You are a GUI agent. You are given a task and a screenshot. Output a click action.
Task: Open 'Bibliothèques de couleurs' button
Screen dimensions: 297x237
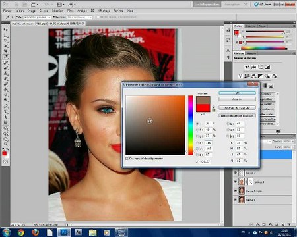(237, 116)
